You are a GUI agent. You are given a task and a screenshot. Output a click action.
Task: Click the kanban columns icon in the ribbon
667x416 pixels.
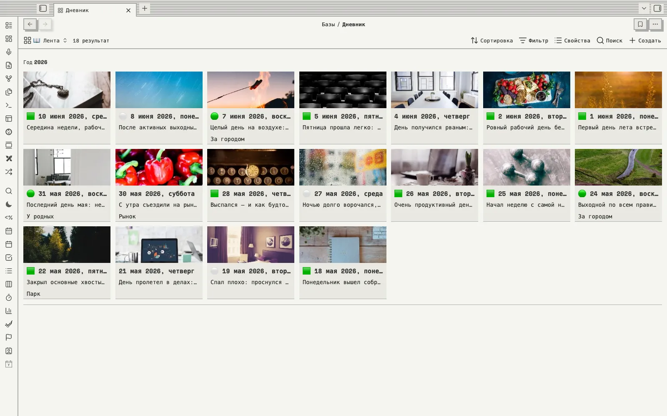[9, 284]
